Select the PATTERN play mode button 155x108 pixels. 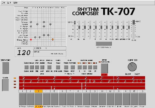(x=72, y=67)
